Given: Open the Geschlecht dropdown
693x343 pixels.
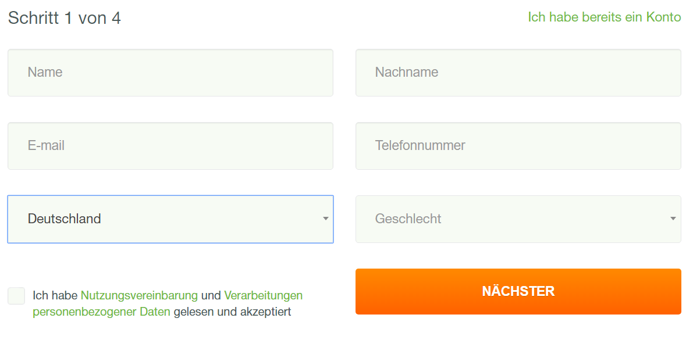Looking at the screenshot, I should pyautogui.click(x=518, y=219).
